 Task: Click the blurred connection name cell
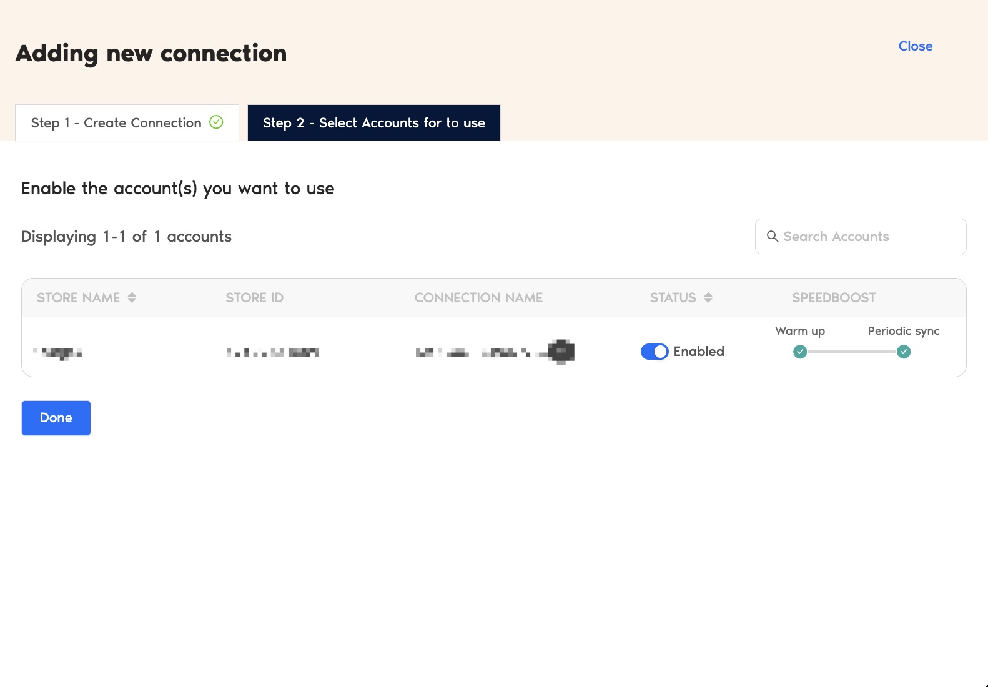(495, 352)
